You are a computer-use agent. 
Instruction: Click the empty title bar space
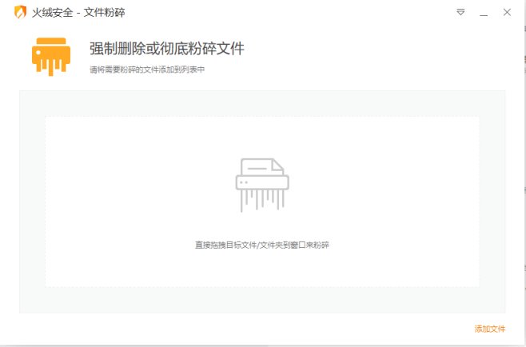pyautogui.click(x=289, y=13)
